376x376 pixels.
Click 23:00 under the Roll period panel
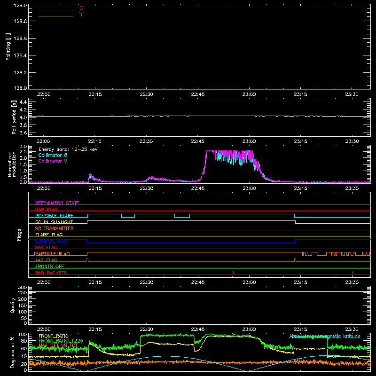pos(249,141)
